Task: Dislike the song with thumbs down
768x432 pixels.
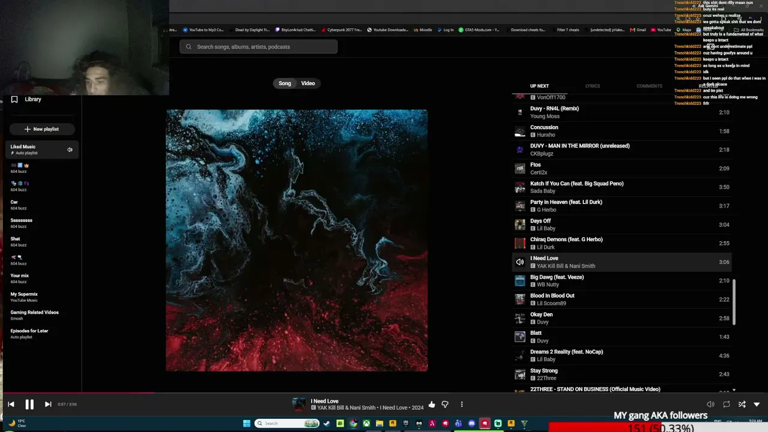Action: click(x=445, y=404)
